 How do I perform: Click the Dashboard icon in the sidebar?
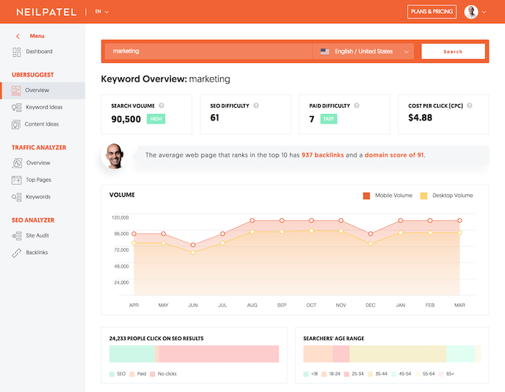[17, 51]
